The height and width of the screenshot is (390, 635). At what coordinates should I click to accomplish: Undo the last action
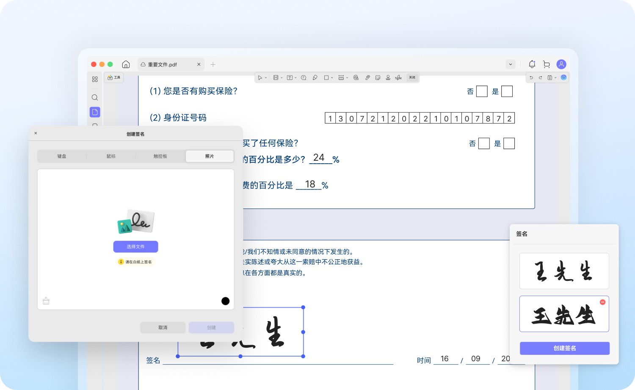click(x=531, y=77)
